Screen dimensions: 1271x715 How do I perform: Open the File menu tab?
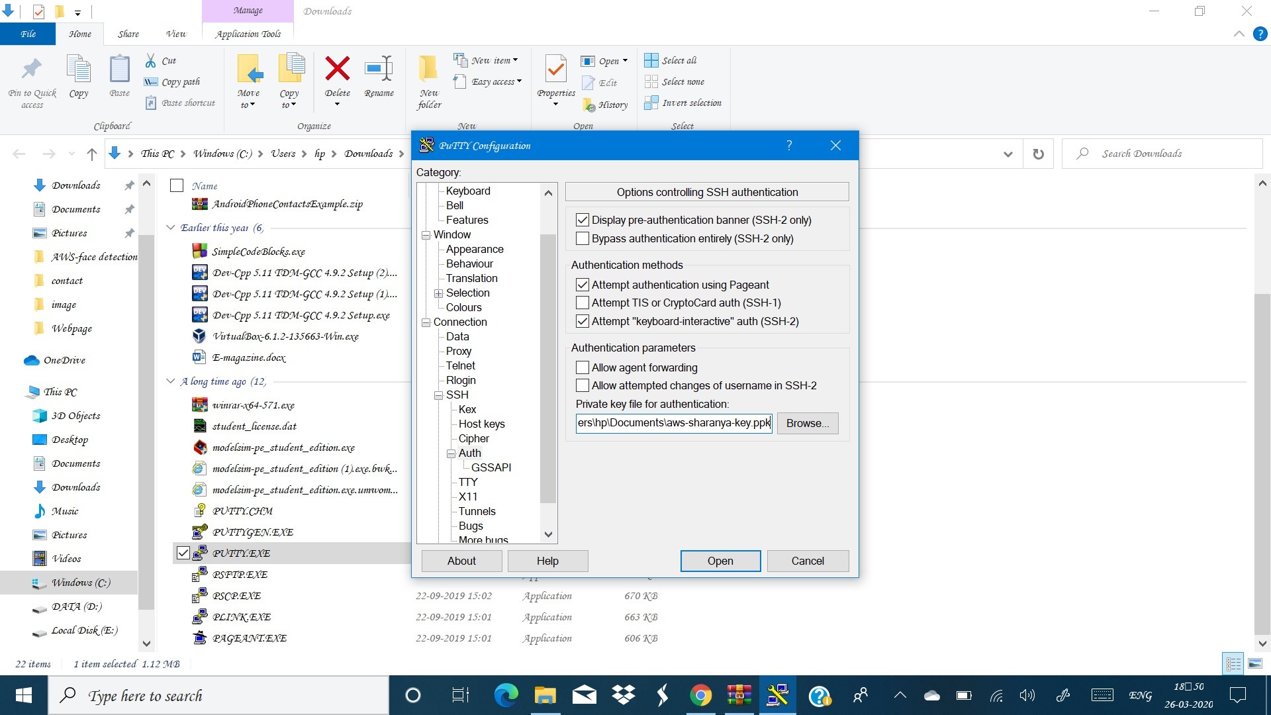[x=28, y=34]
